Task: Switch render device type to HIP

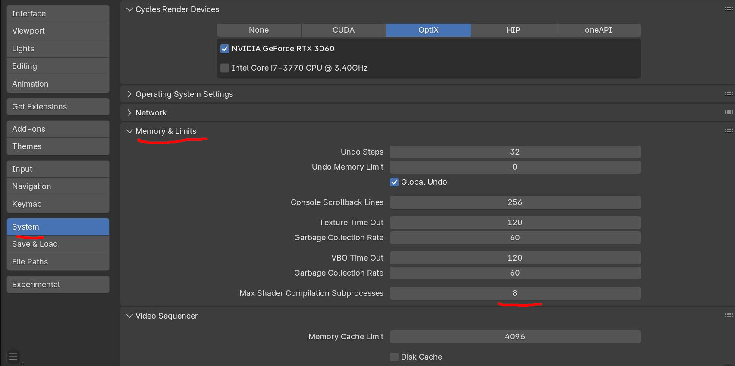Action: click(x=513, y=30)
